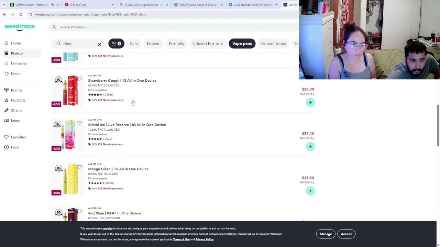Viewport: 440px width, 247px height.
Task: Favorite the Red Plum product
Action: tap(79, 211)
